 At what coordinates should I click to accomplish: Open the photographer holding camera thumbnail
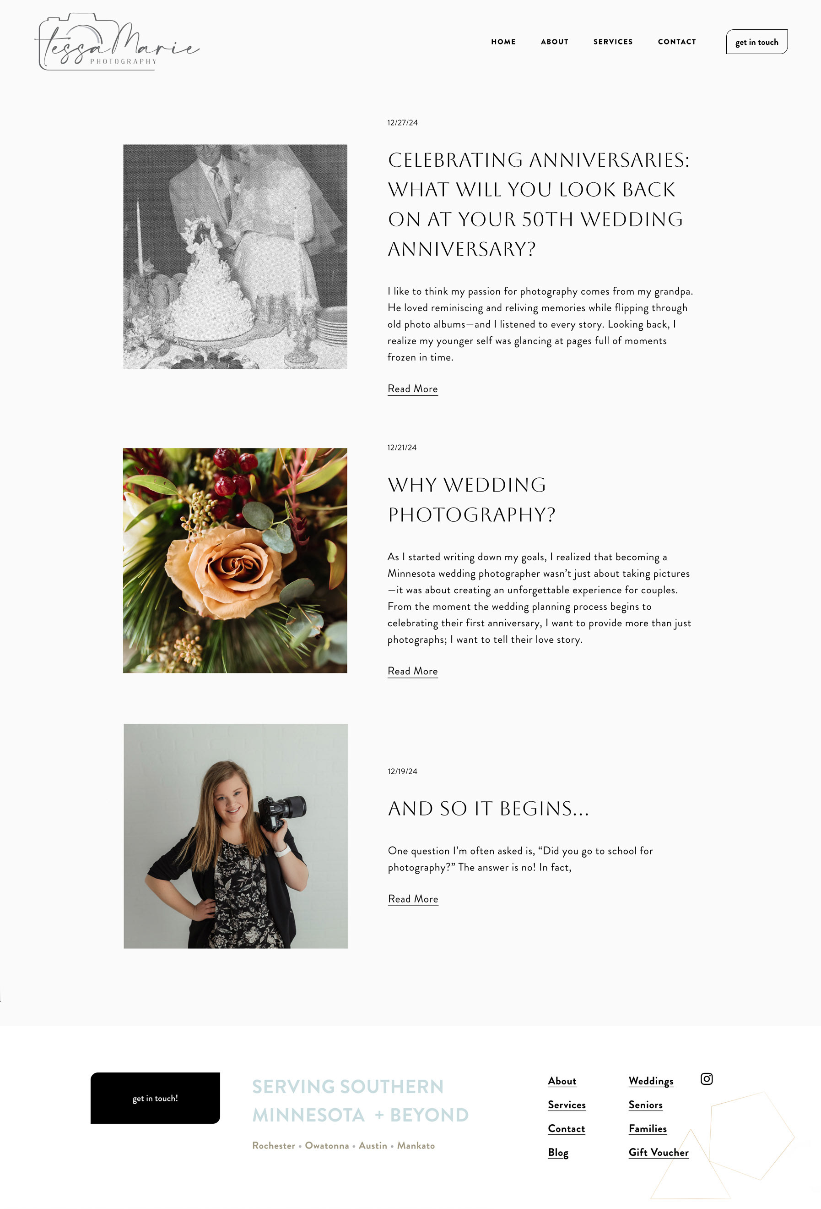pos(235,836)
